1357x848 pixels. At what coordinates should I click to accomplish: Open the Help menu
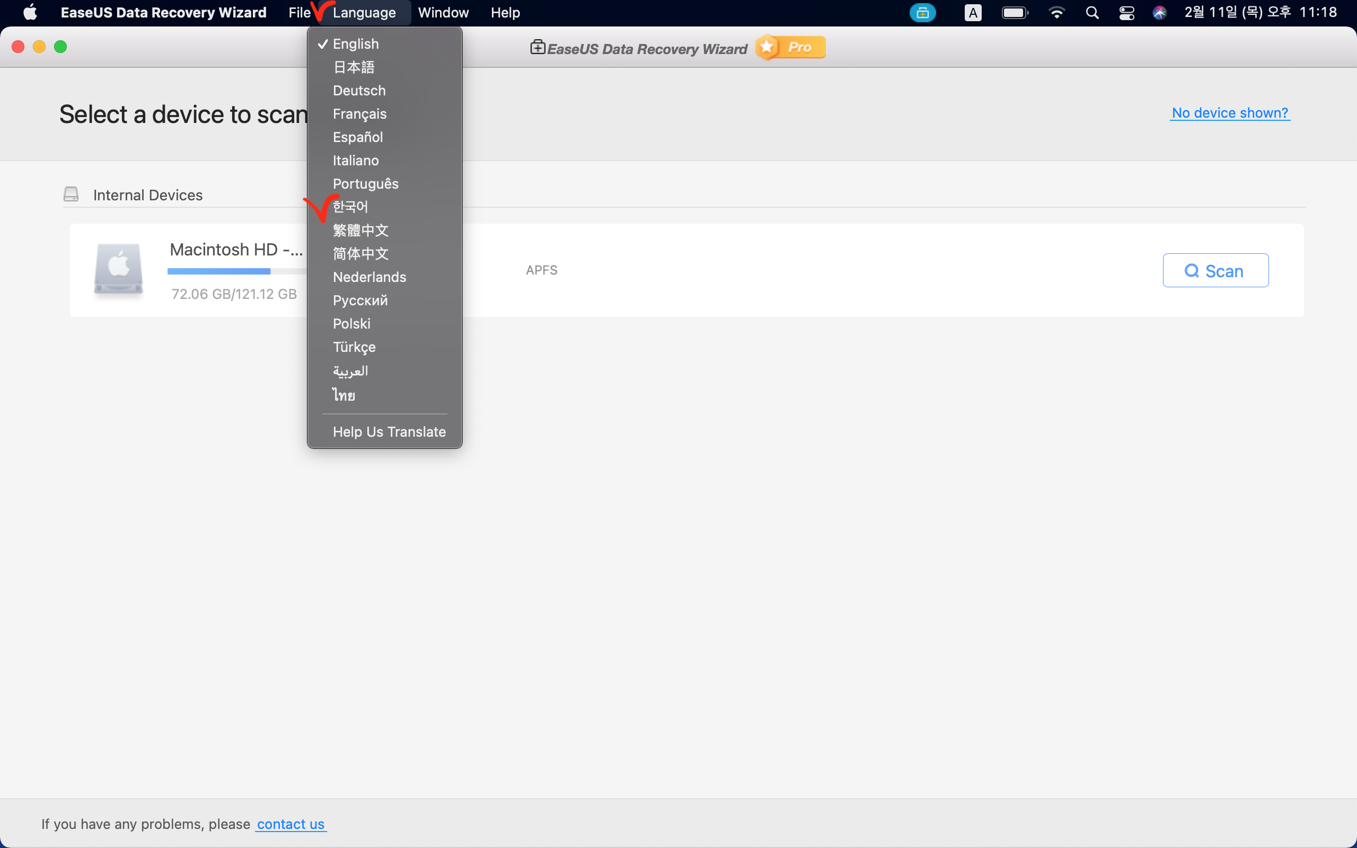[x=505, y=12]
